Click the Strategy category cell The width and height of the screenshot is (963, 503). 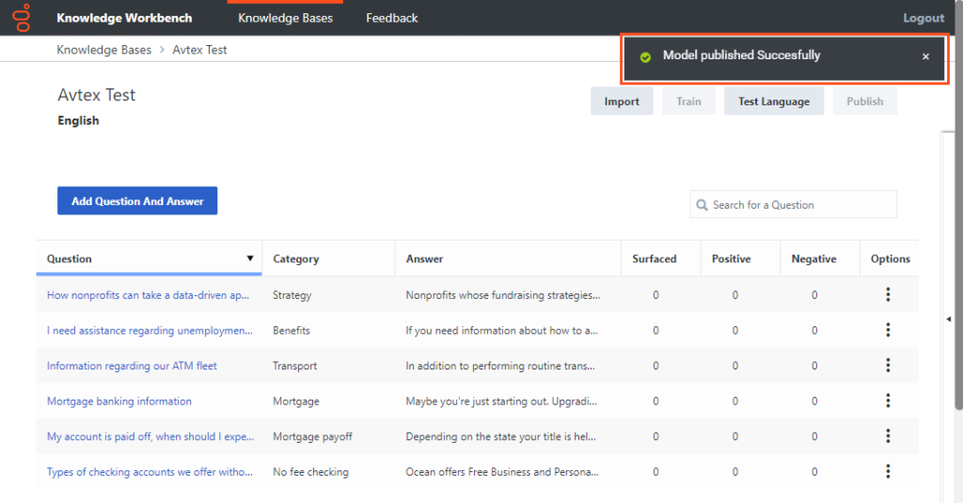(292, 295)
